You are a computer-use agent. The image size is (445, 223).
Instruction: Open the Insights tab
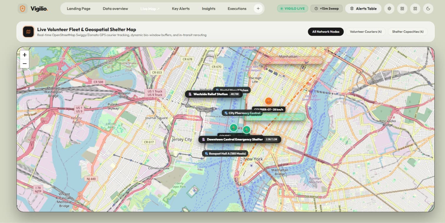point(209,9)
